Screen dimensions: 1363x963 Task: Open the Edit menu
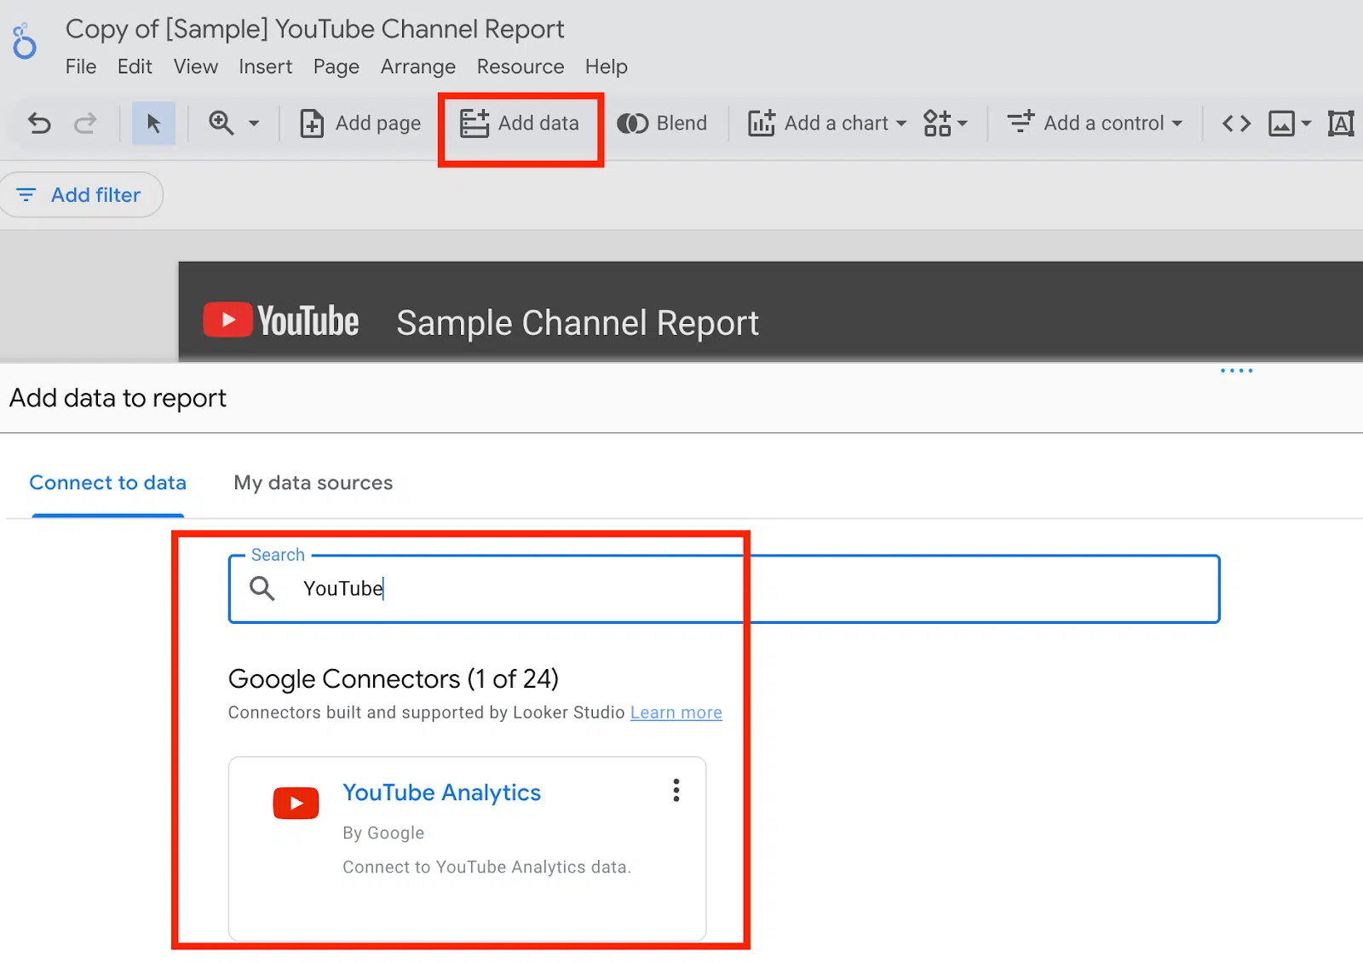click(135, 66)
